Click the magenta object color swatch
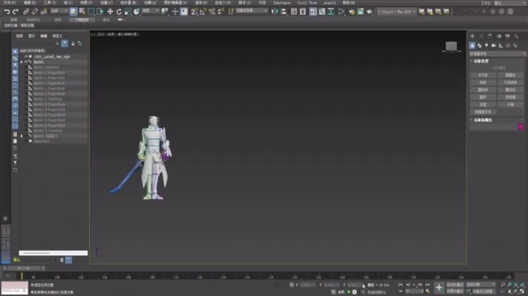 click(x=521, y=127)
